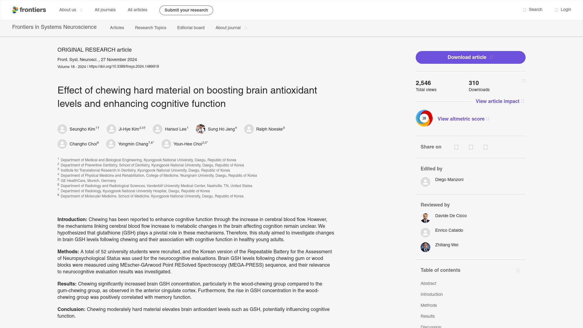Click Login in the header
583x328 pixels.
(563, 10)
